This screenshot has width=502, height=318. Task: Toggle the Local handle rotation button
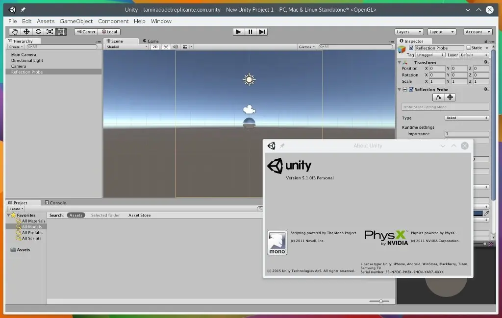pos(109,32)
